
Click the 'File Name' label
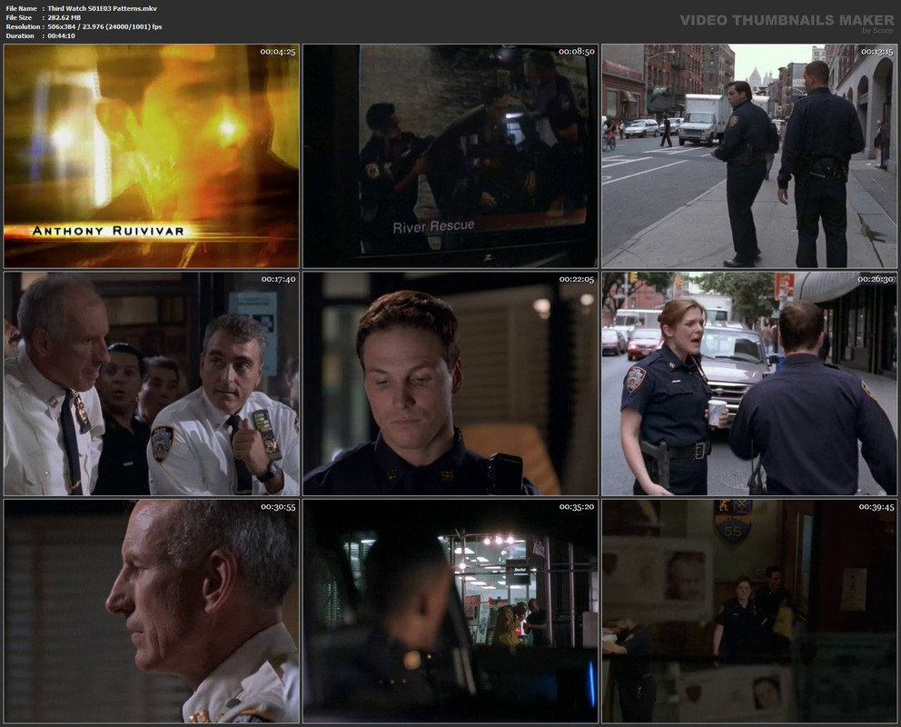(x=21, y=8)
